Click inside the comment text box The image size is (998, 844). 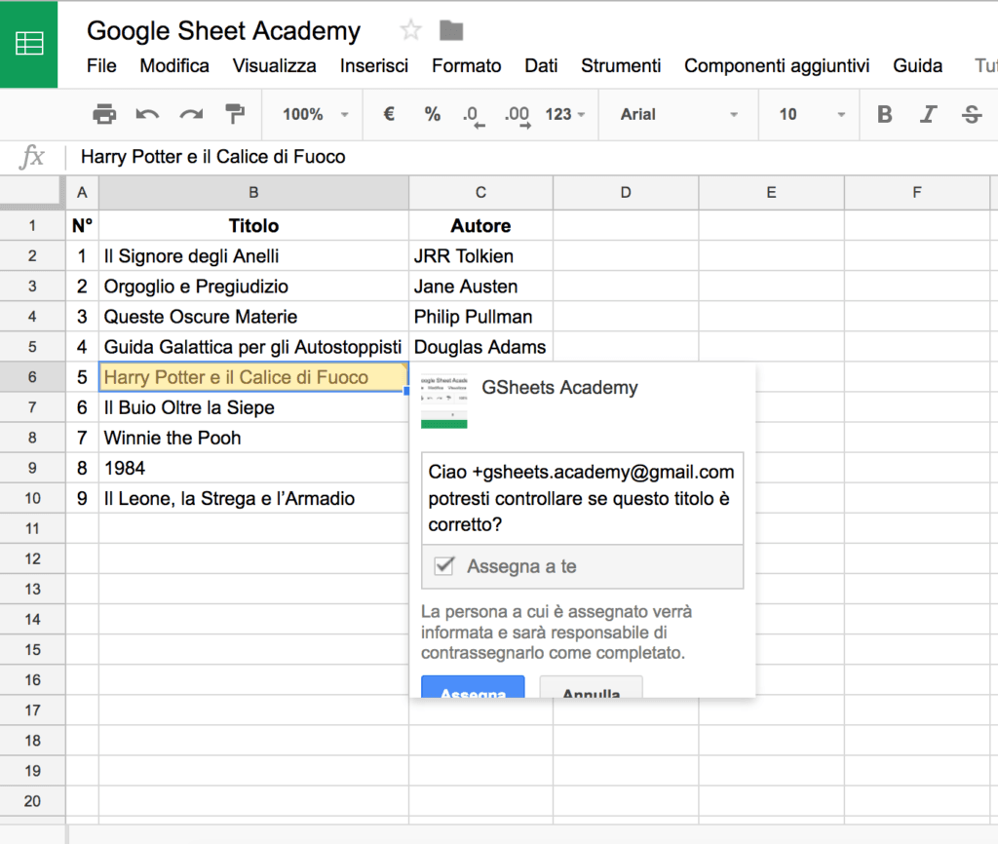(582, 498)
